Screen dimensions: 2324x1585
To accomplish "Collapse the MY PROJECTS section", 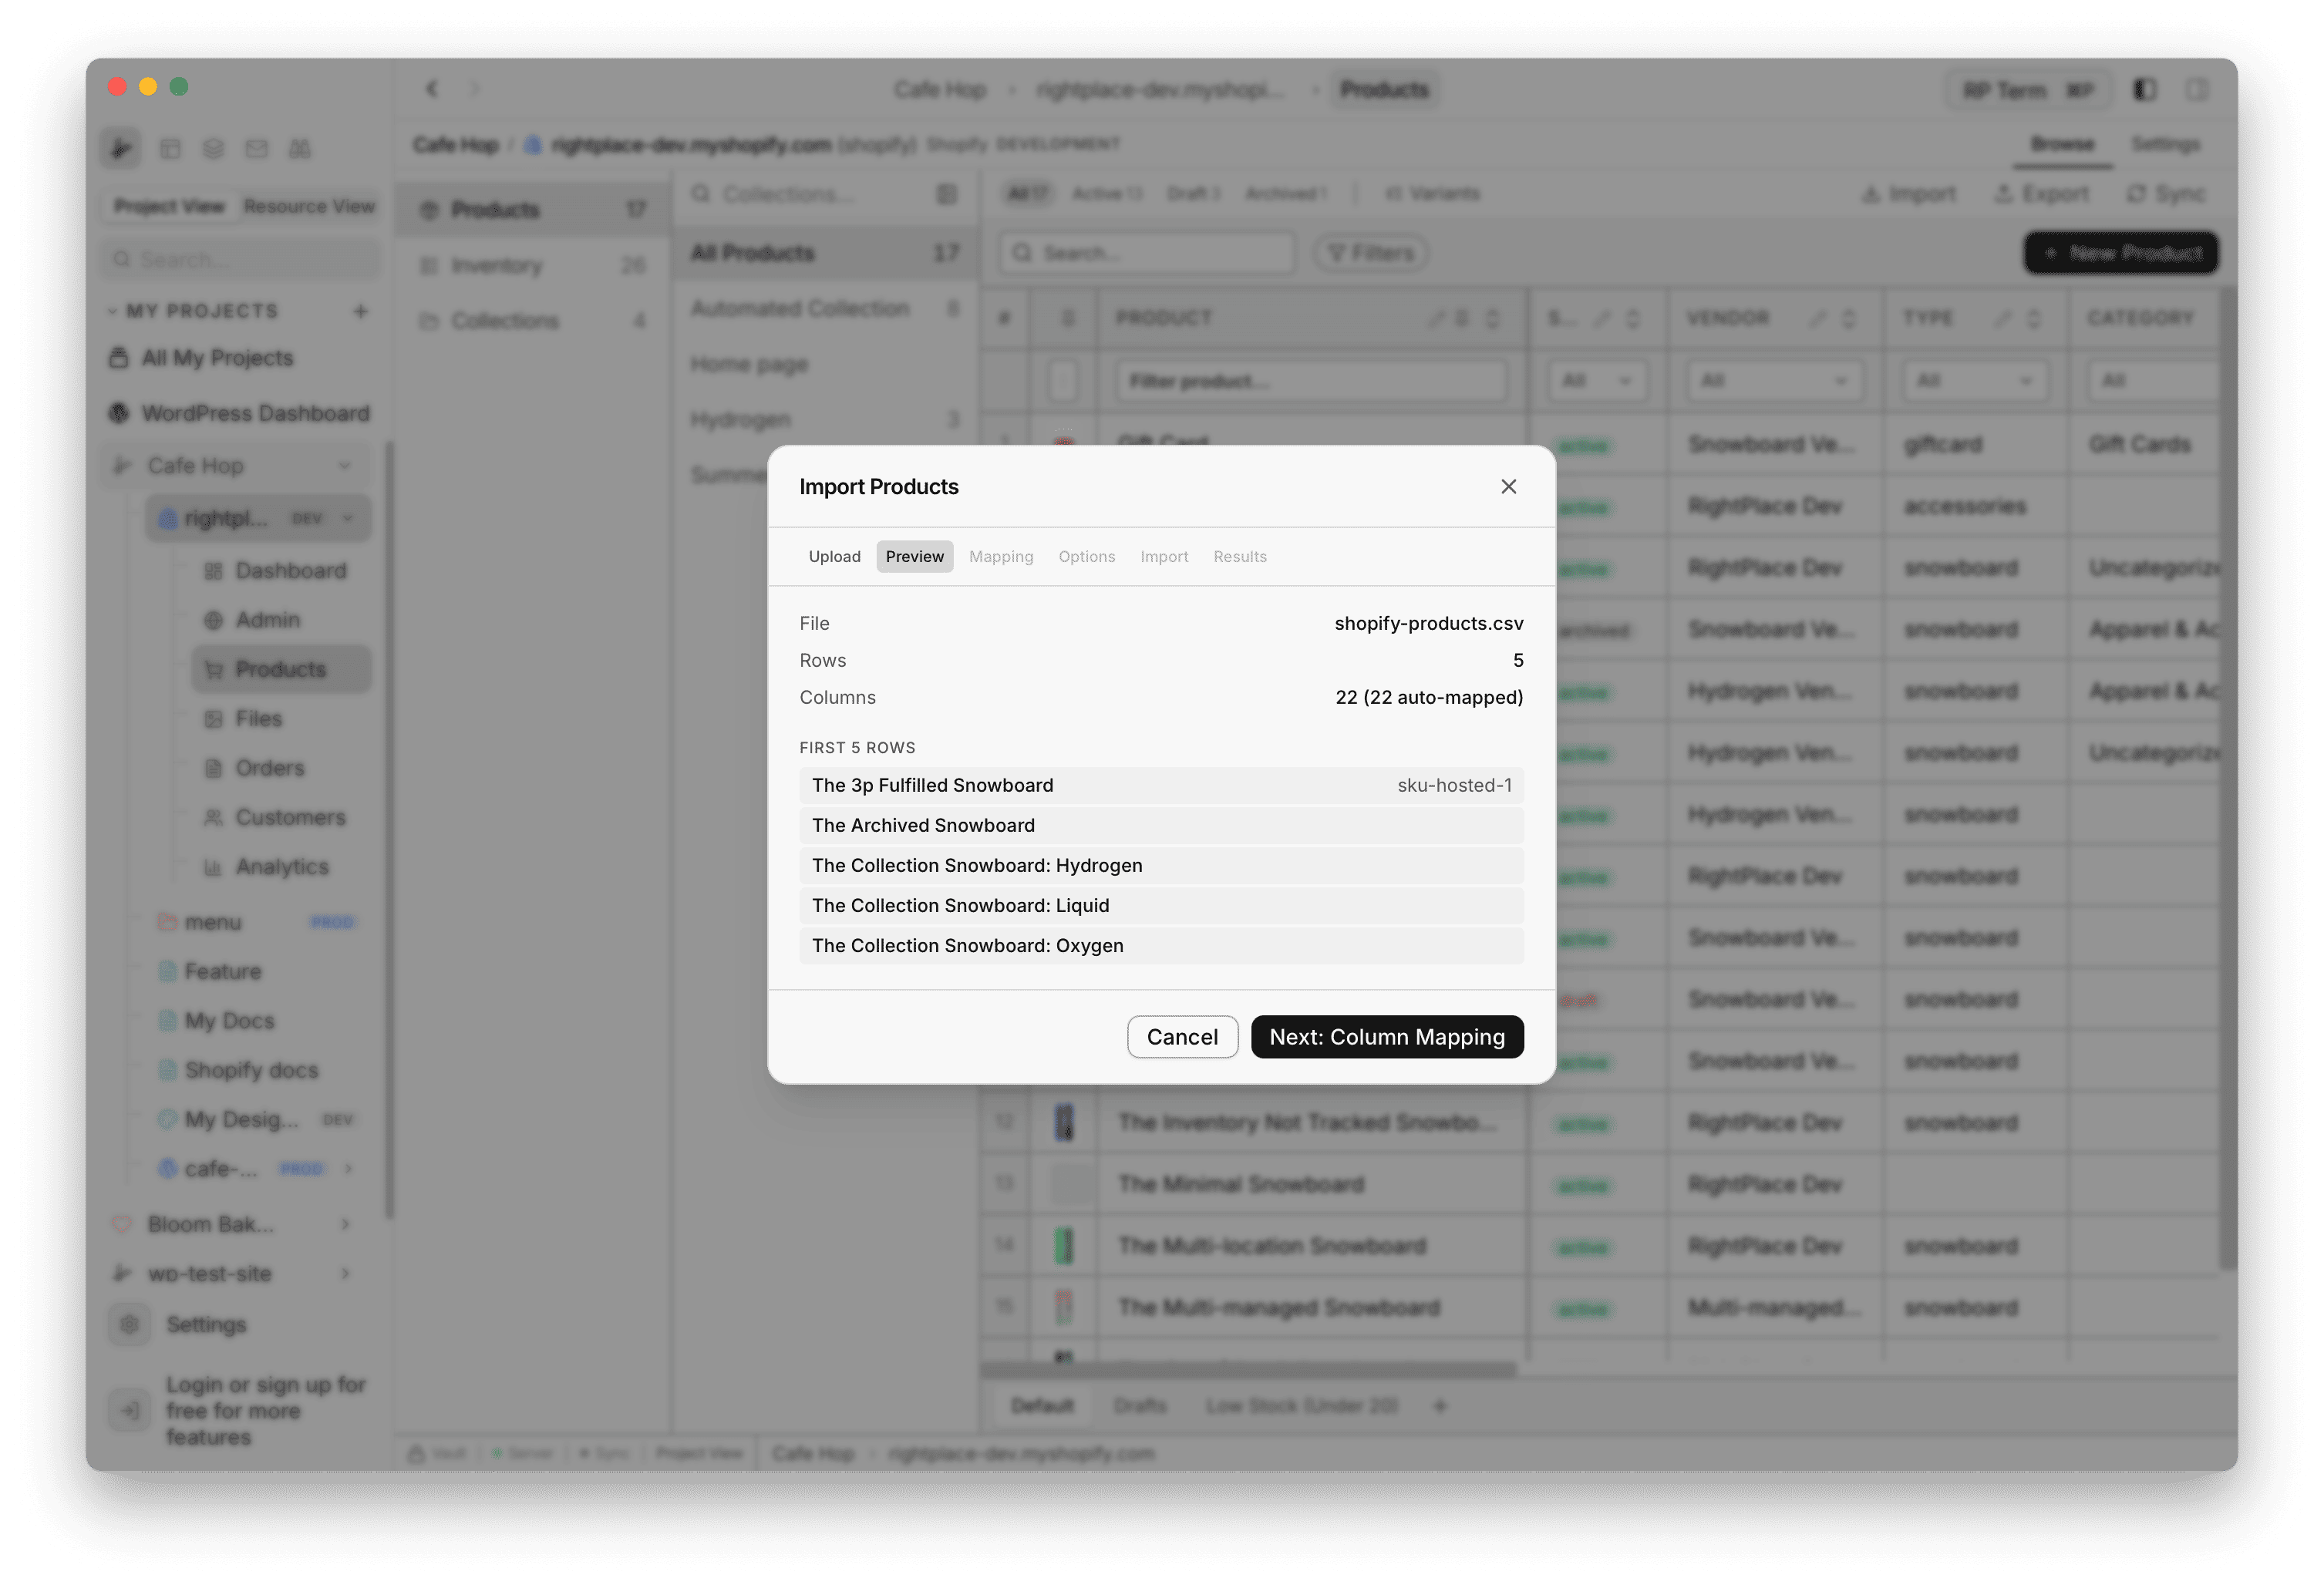I will click(114, 310).
